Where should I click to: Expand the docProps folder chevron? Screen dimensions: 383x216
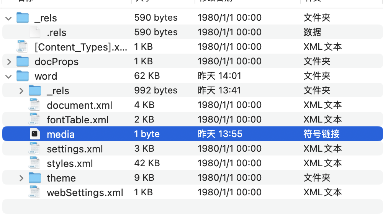pyautogui.click(x=9, y=62)
